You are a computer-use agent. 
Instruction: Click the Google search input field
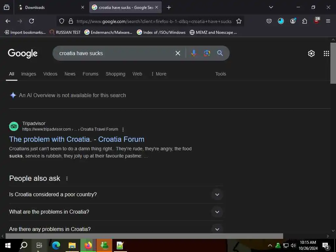tap(116, 53)
